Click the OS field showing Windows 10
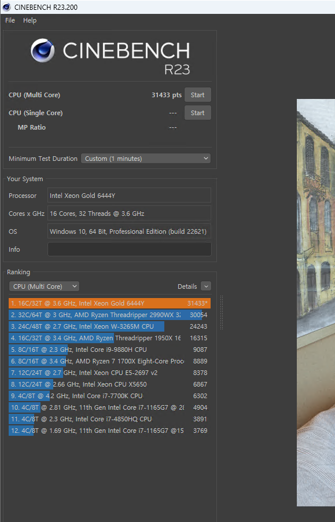335x522 pixels. click(x=129, y=231)
